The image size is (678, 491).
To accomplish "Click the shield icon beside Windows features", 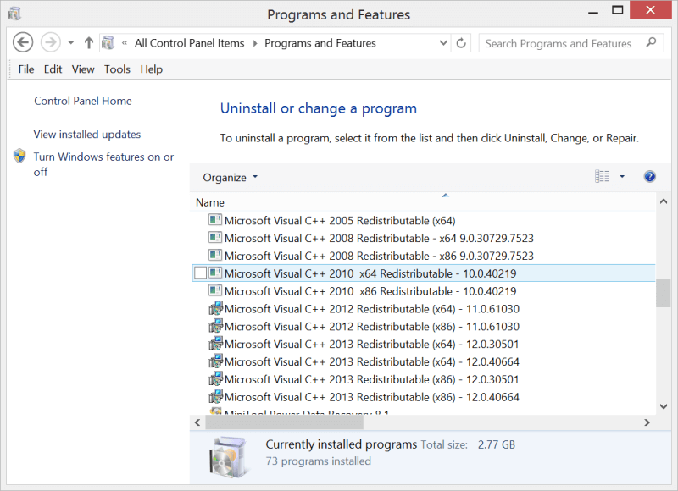I will point(19,156).
